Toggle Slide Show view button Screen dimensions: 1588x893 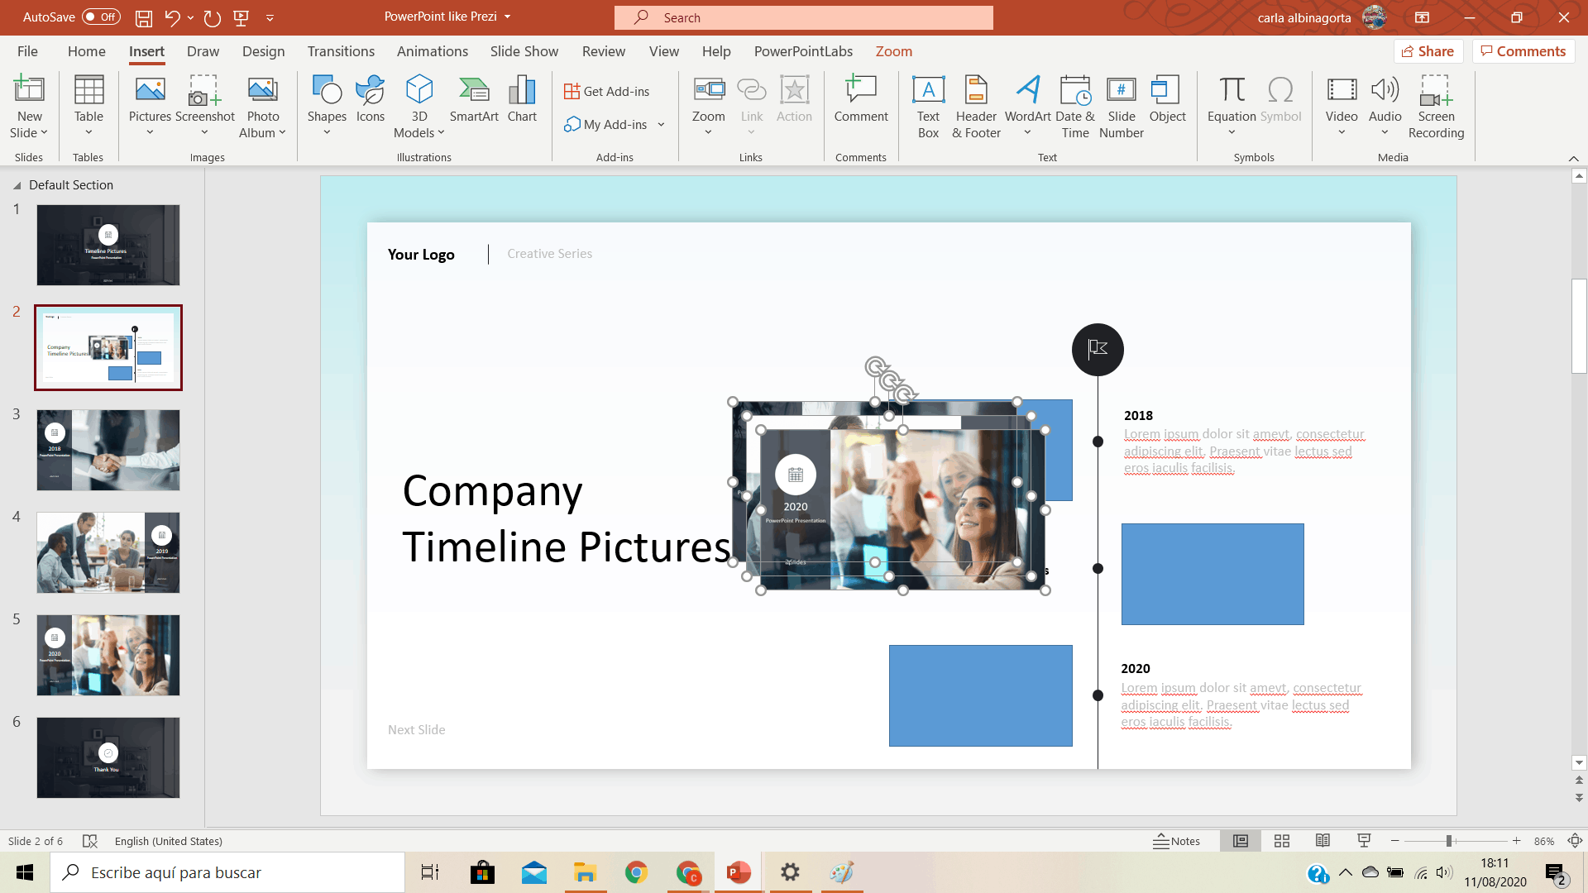[1365, 841]
